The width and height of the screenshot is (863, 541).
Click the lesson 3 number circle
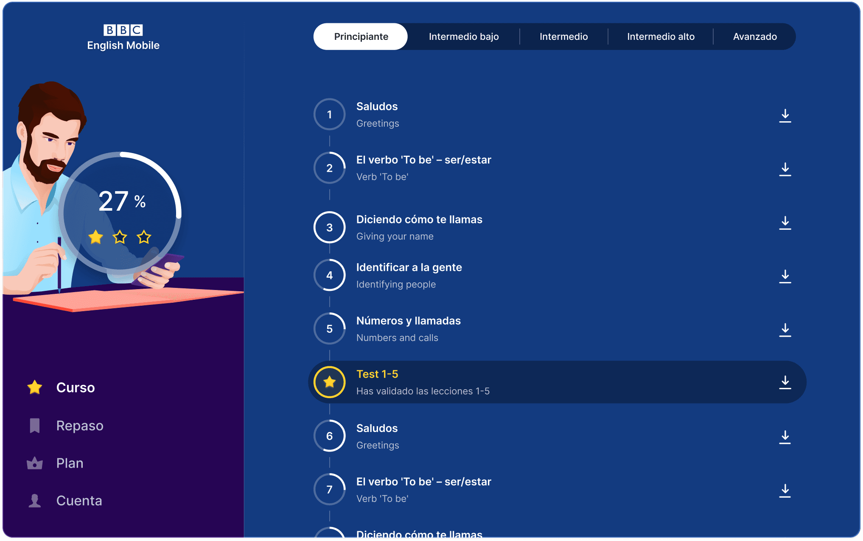click(330, 227)
